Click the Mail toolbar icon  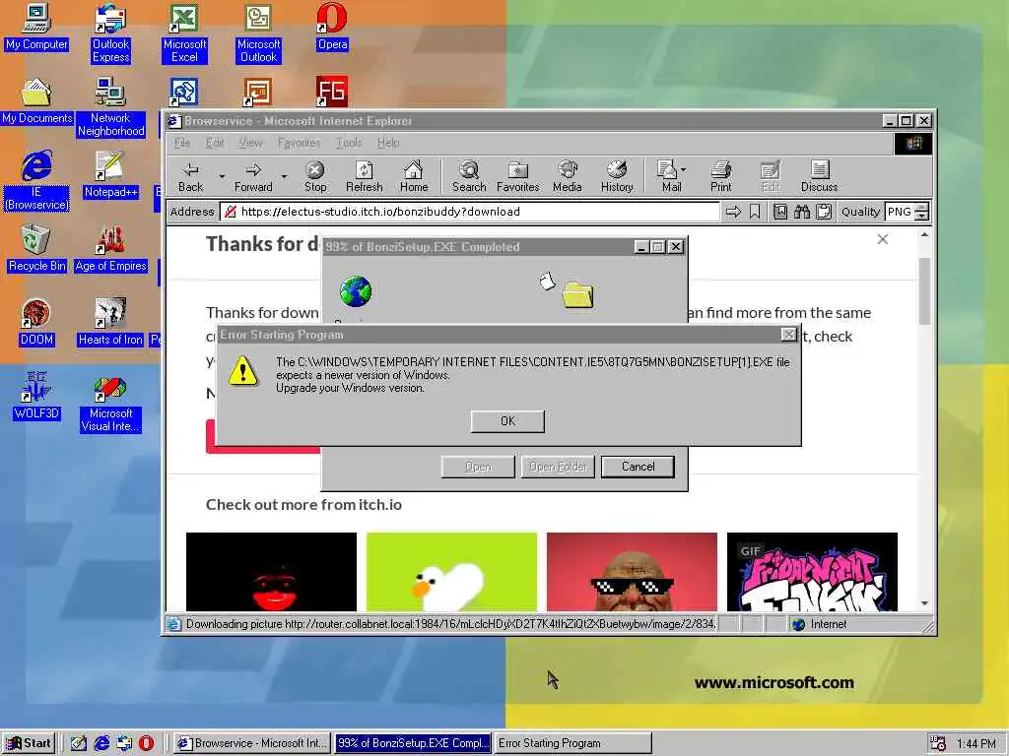click(669, 177)
